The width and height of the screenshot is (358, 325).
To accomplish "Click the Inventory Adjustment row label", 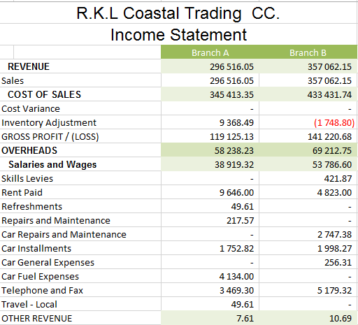I will 49,123.
